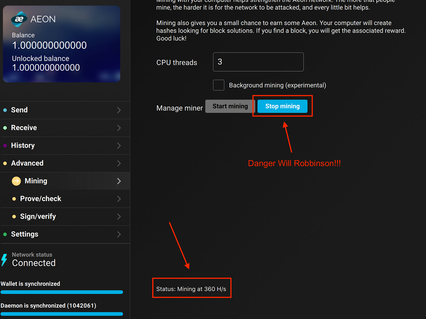Click the 'Connected' network status text
This screenshot has height=319, width=426.
34,263
